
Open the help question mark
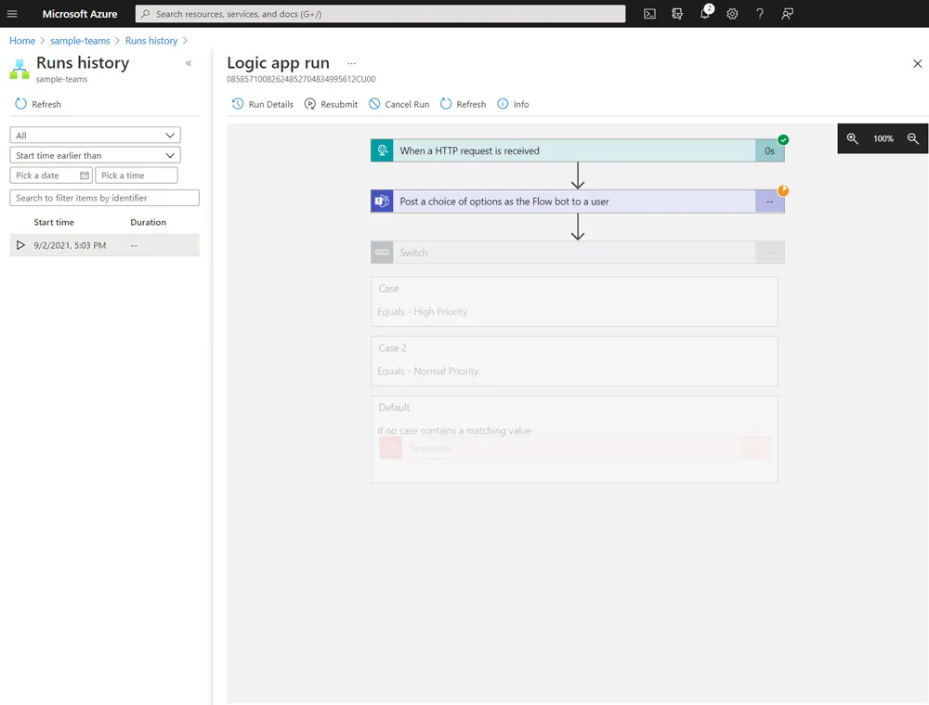tap(760, 14)
